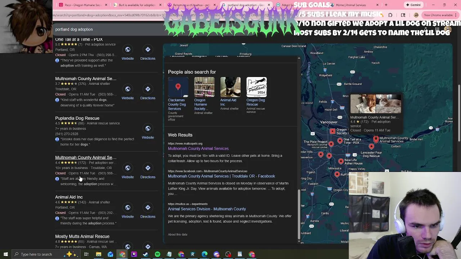This screenshot has width=461, height=259.
Task: Select One Tail at a Time map pin
Action: pos(340,141)
